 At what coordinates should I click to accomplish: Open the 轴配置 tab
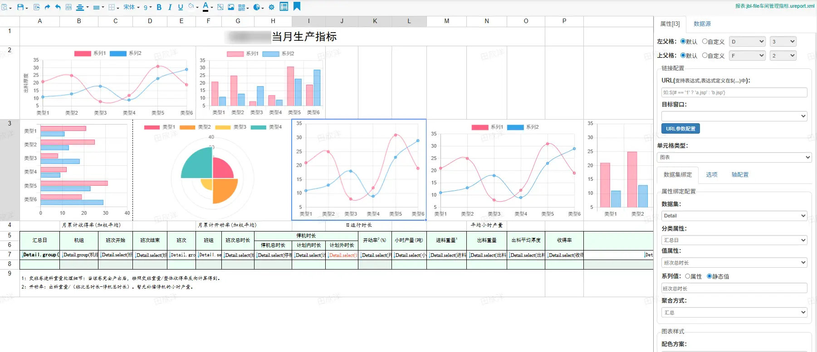click(x=740, y=174)
